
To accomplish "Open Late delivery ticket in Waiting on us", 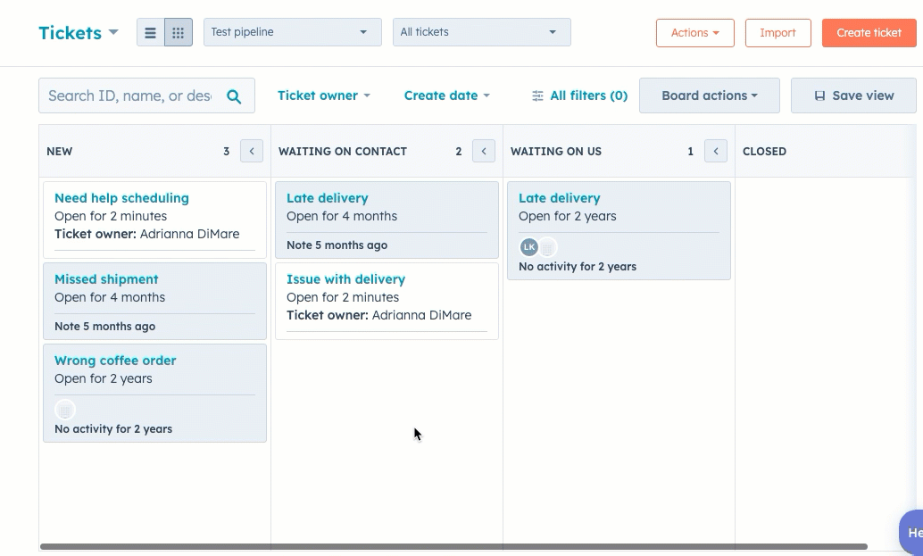I will [x=559, y=198].
